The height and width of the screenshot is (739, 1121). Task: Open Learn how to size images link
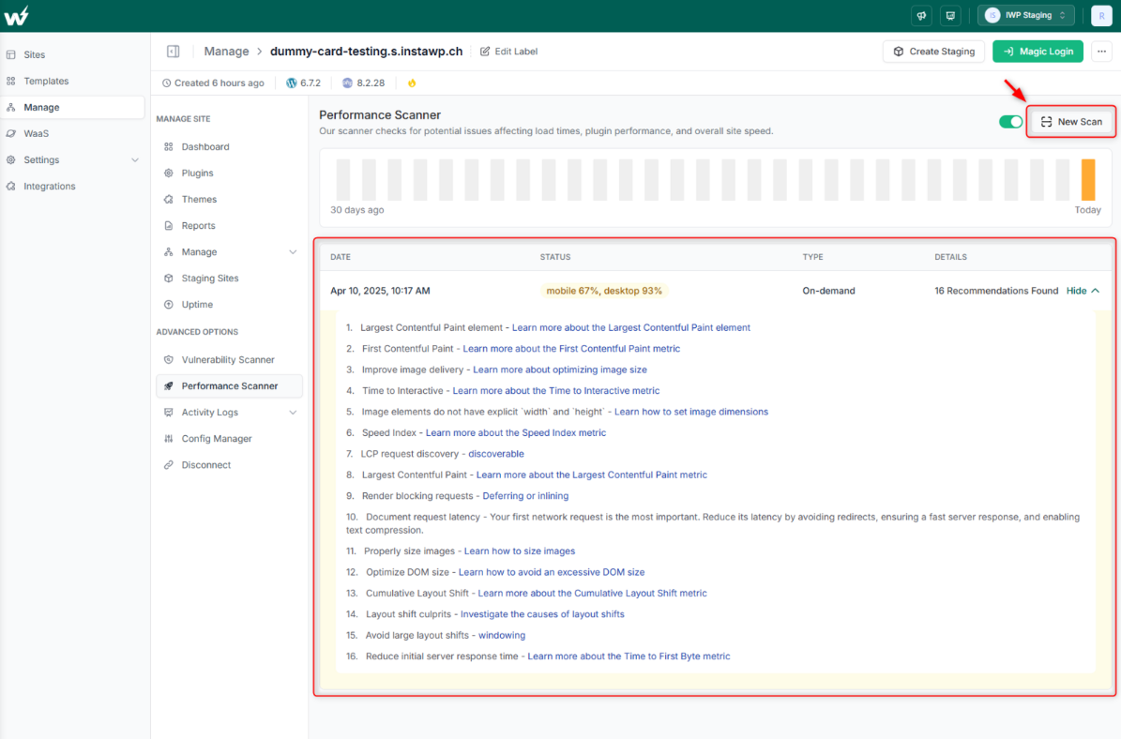coord(520,551)
